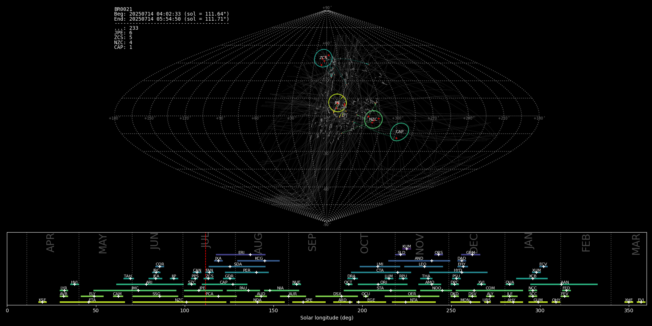Viewport: 652px width, 326px height.
Task: Select the NZC radiant circle on sky map
Action: (373, 120)
